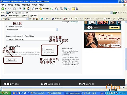Click the Upload it! button
Image resolution: width=127 pixels, height=95 pixels.
tap(12, 60)
